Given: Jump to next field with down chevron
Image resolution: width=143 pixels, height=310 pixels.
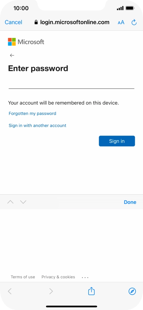Looking at the screenshot, I should (23, 202).
